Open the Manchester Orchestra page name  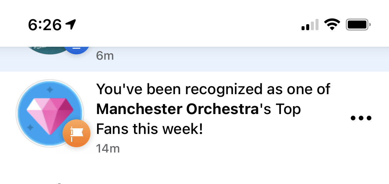click(x=177, y=109)
